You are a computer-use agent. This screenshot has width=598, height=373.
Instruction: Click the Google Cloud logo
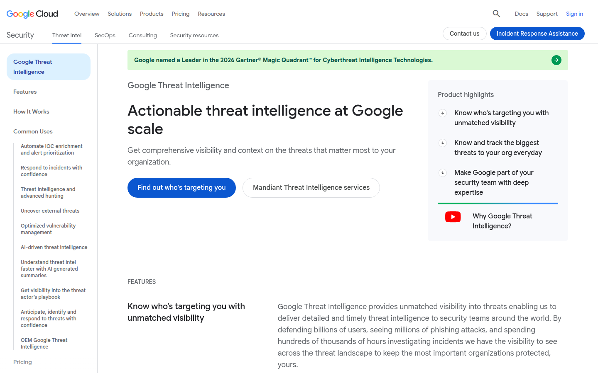coord(32,14)
